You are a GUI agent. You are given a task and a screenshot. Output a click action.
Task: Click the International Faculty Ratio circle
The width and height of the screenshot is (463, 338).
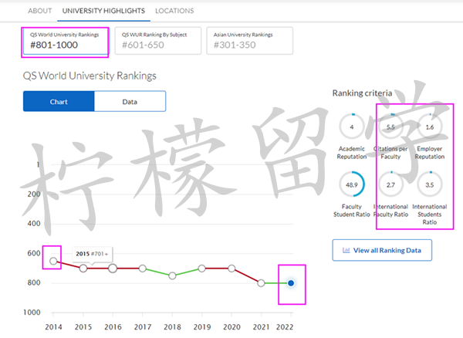[x=390, y=184]
